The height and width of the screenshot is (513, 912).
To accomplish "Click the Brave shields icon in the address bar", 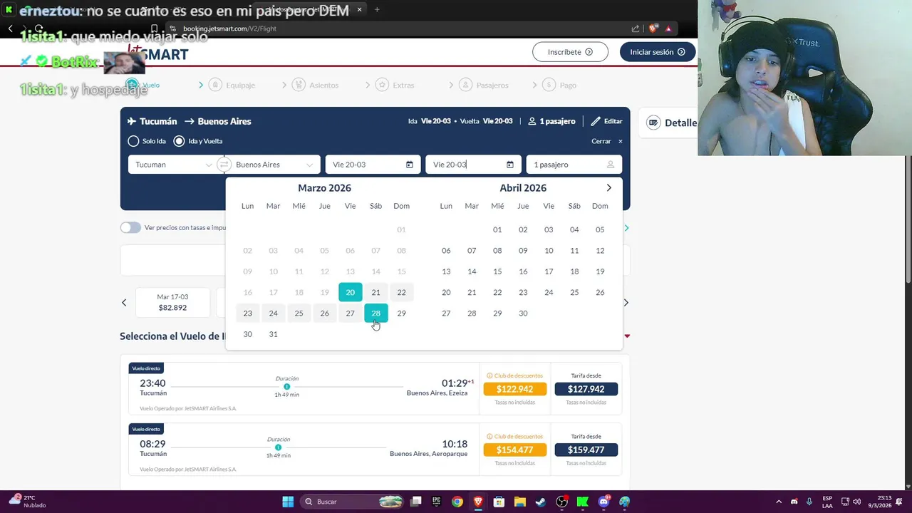I will tap(653, 28).
